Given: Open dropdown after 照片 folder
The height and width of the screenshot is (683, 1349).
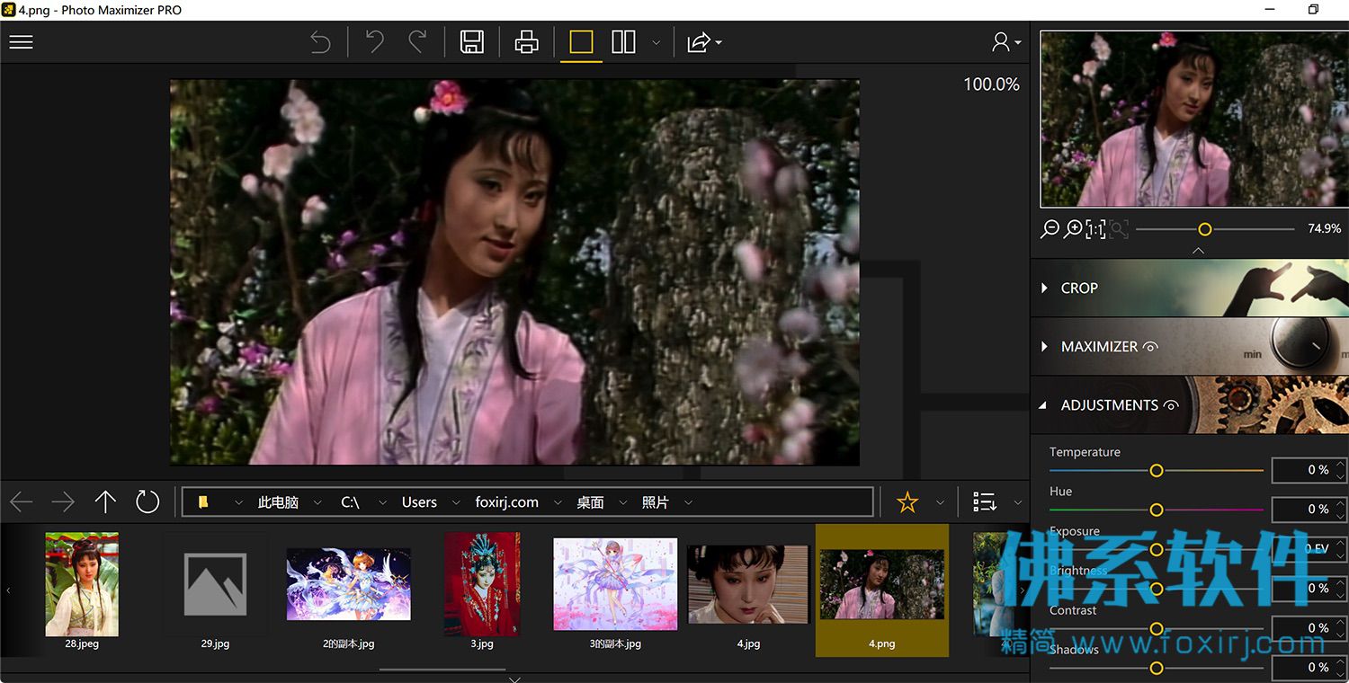Looking at the screenshot, I should [688, 502].
